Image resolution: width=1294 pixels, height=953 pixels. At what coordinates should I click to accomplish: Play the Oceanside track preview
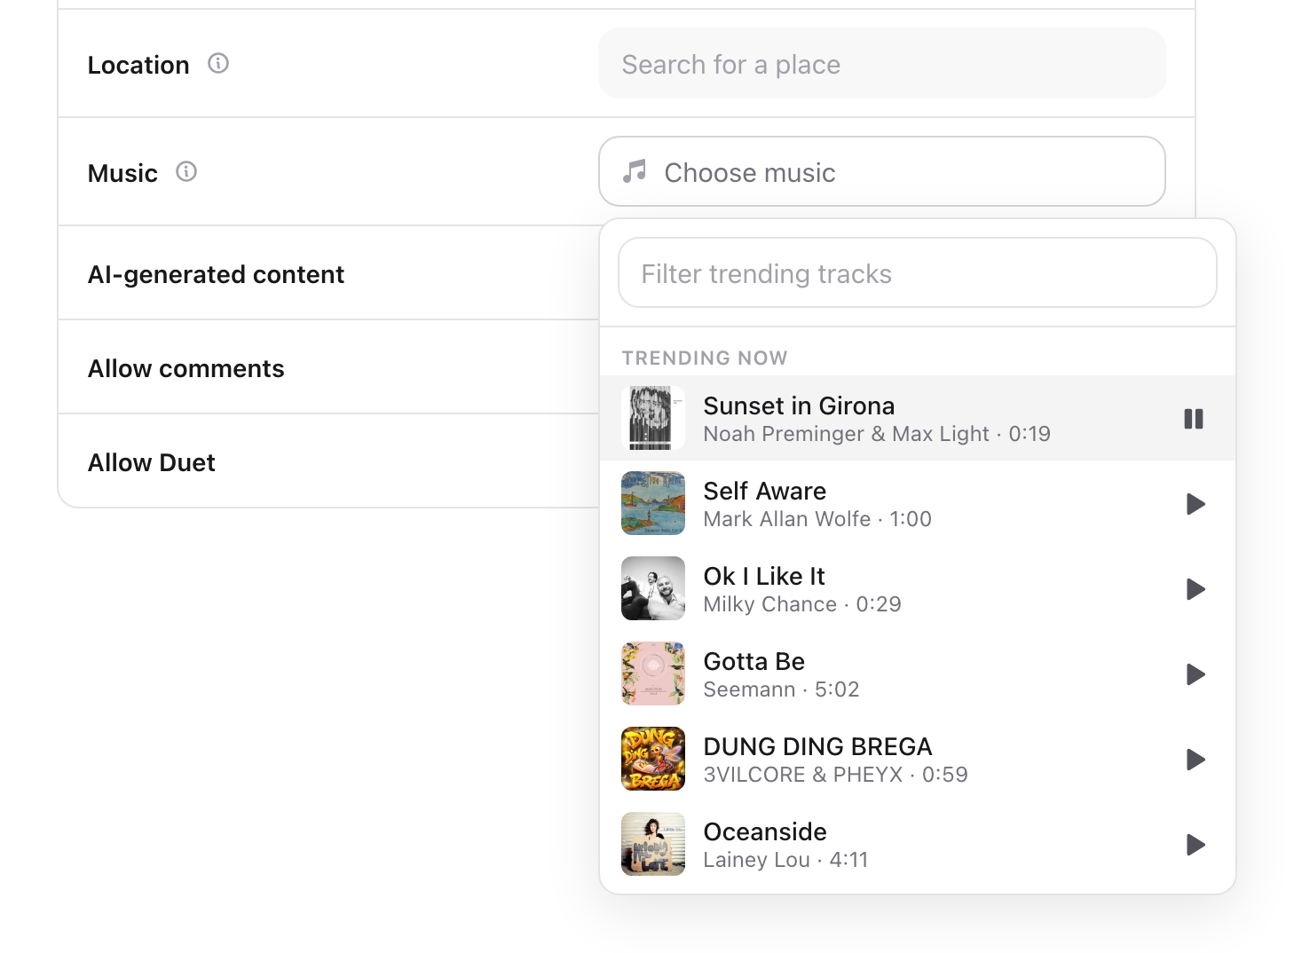pos(1195,845)
